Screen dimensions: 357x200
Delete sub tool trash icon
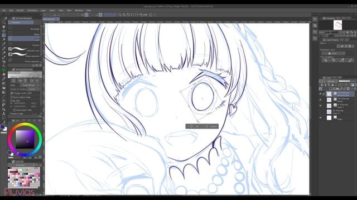click(41, 66)
